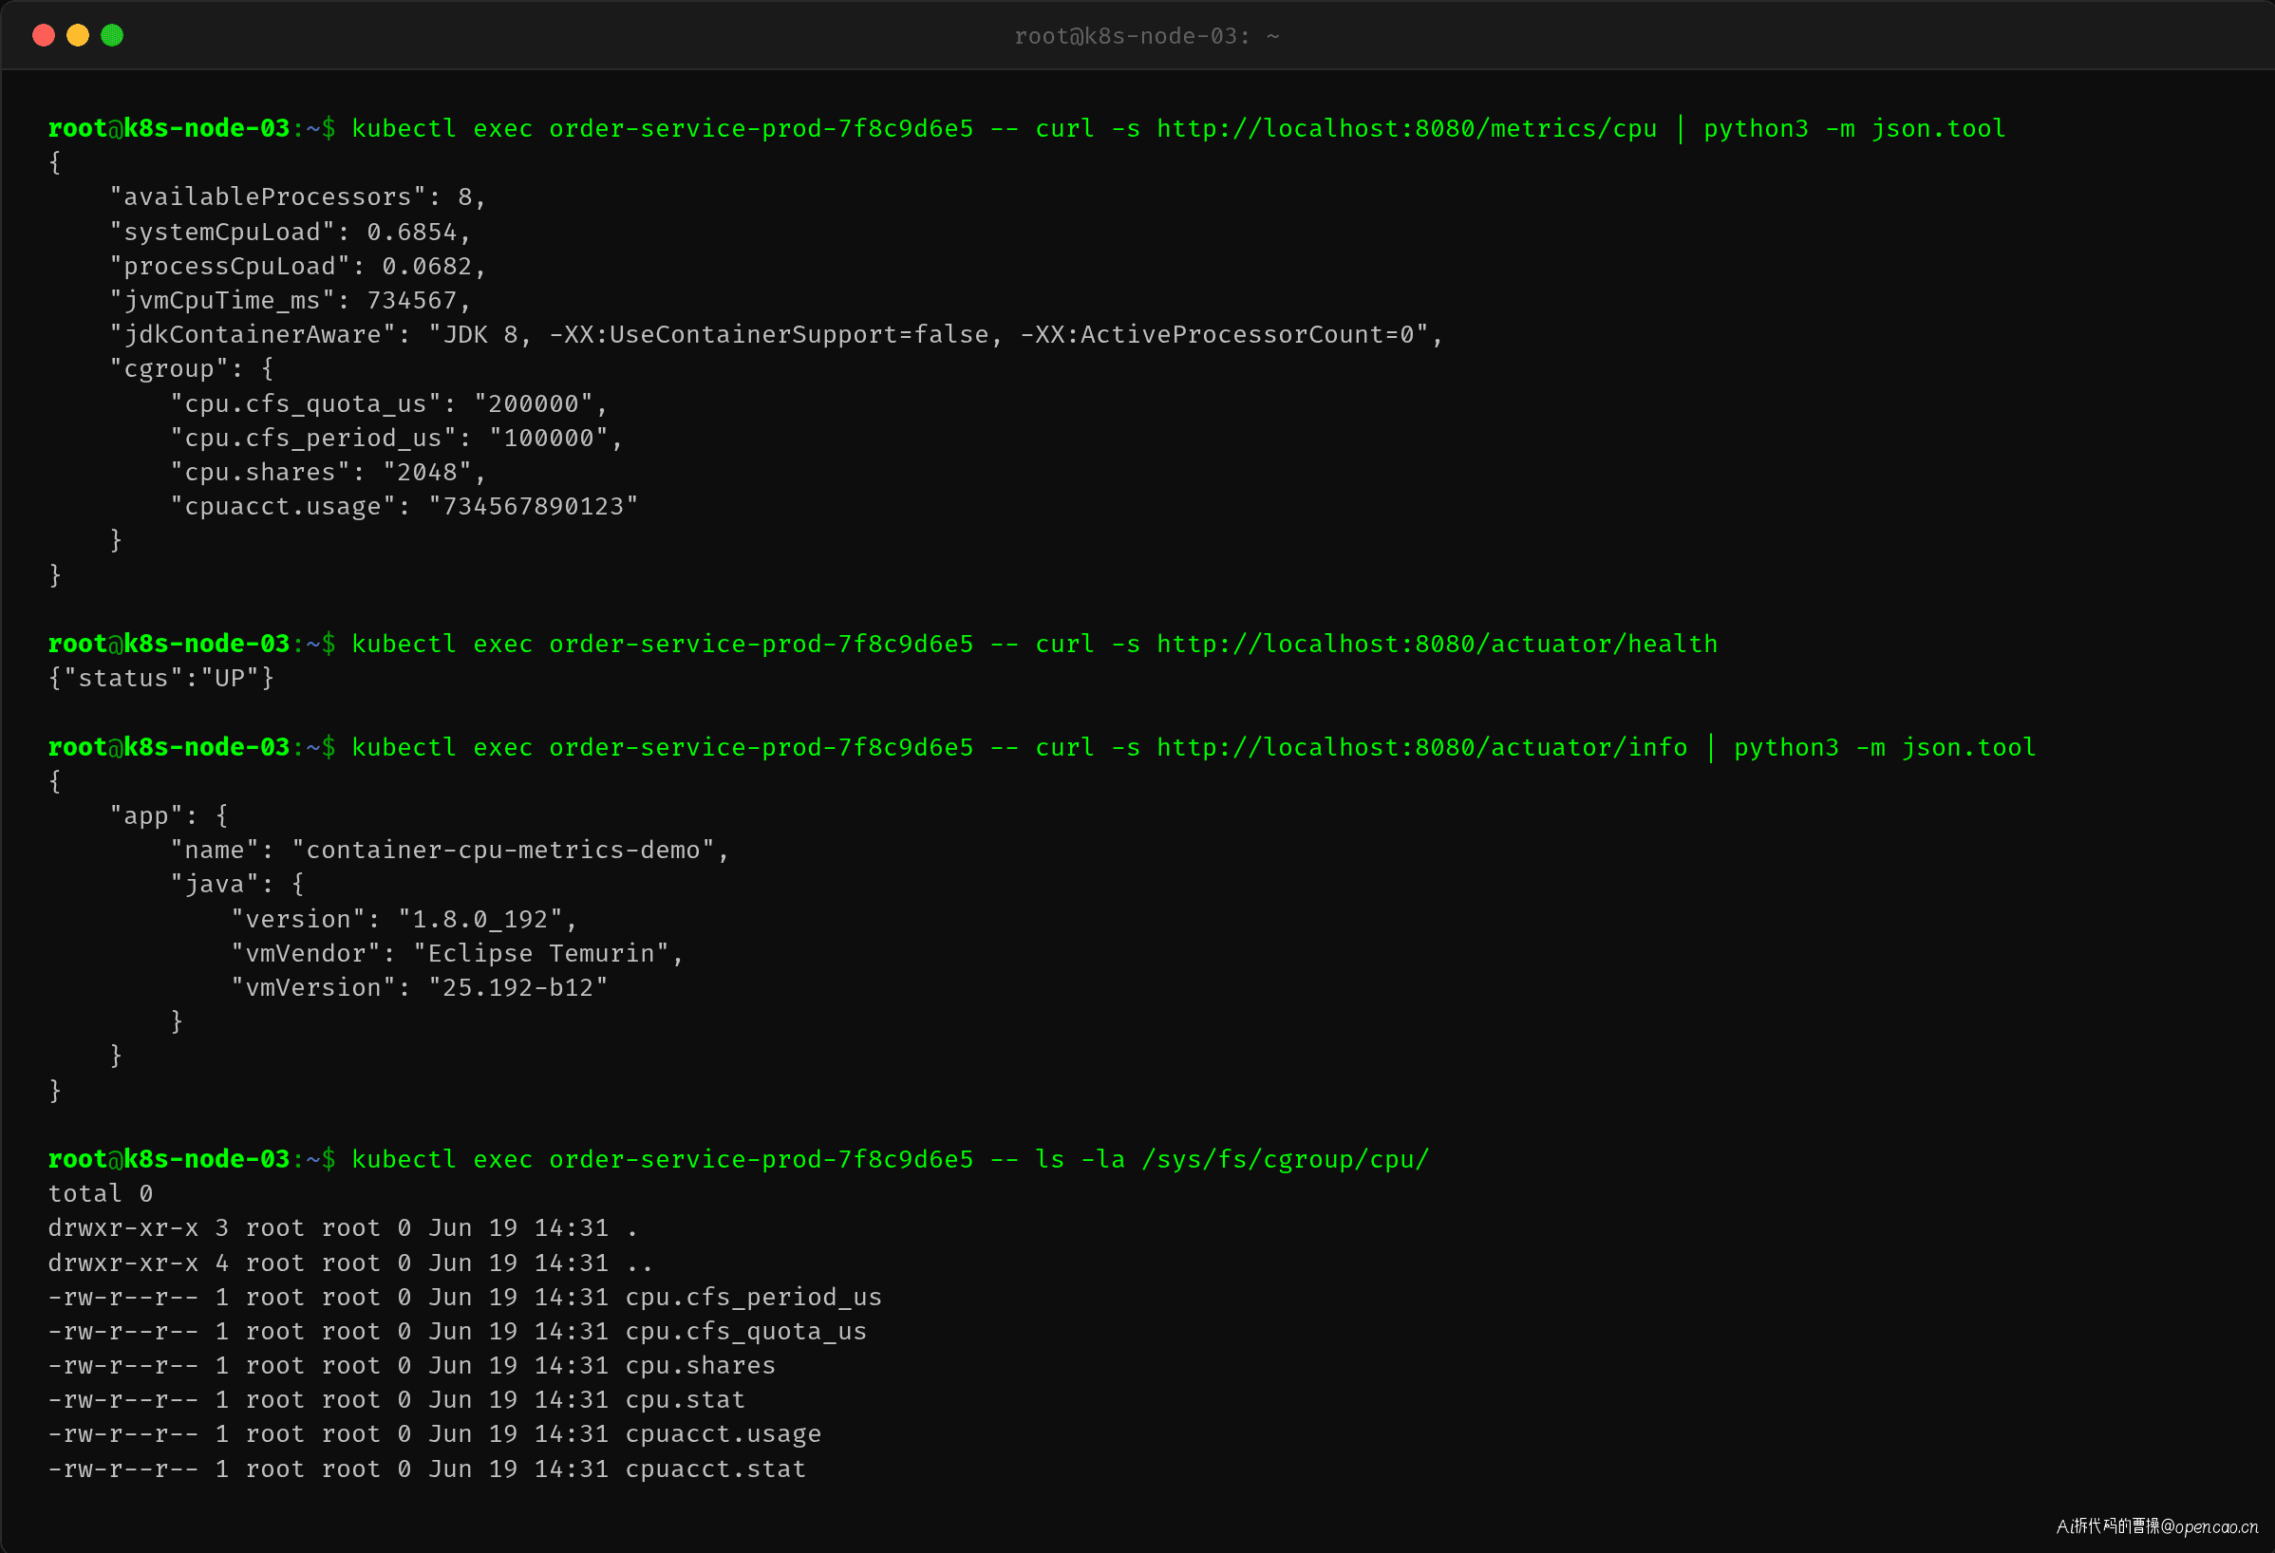
Task: Click python3 -m json.tool in the third command
Action: coord(1885,748)
